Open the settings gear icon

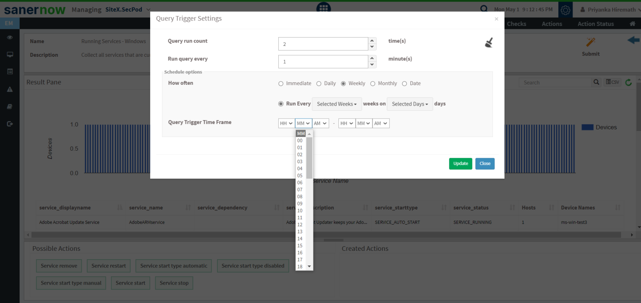(x=565, y=10)
